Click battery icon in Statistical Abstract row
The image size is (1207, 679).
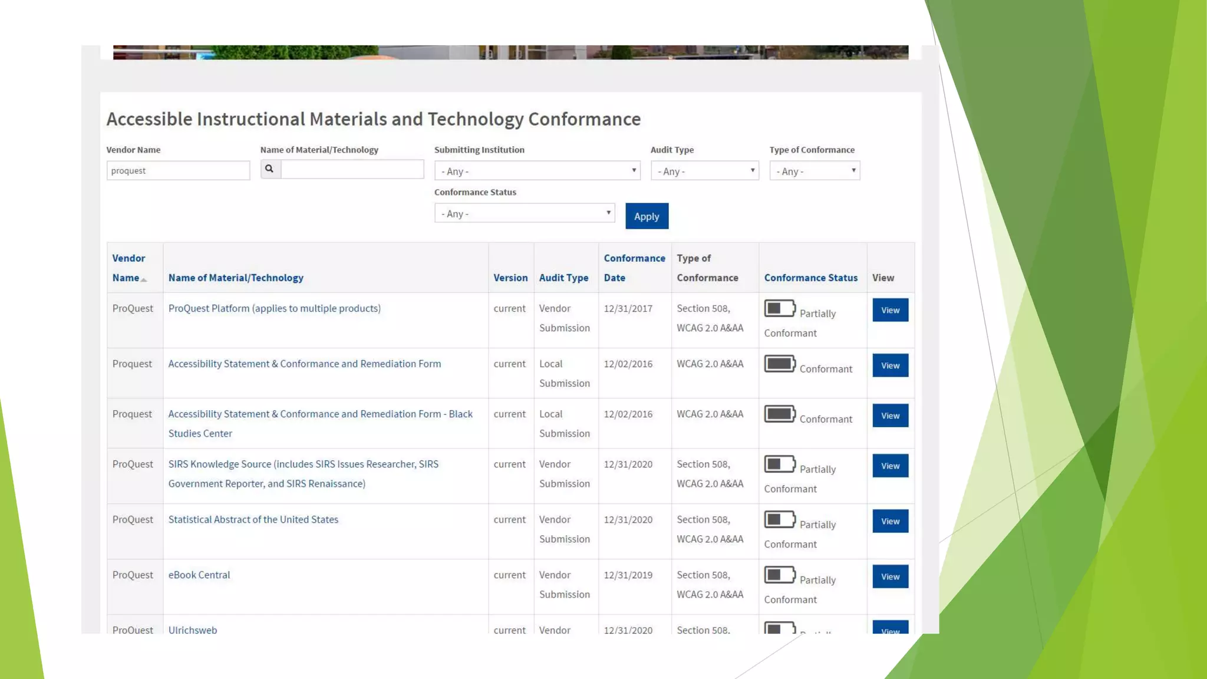point(779,519)
